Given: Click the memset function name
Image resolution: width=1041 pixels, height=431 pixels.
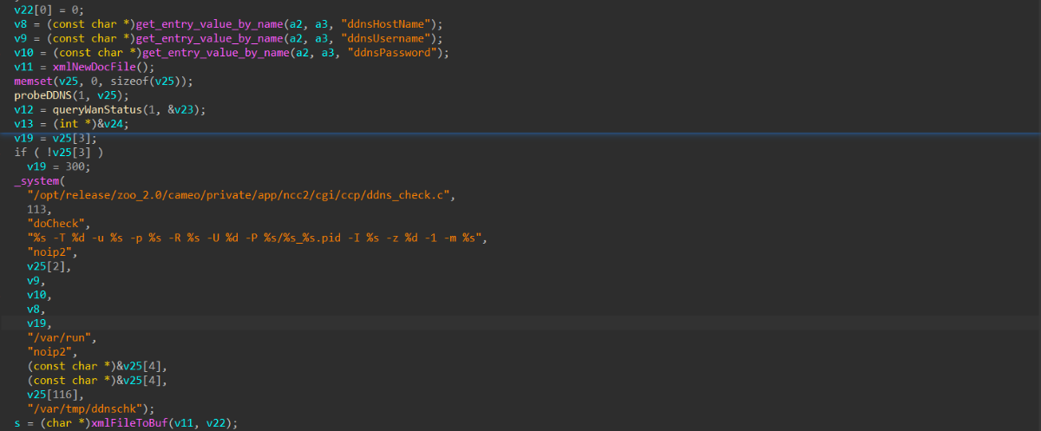Looking at the screenshot, I should coord(31,81).
